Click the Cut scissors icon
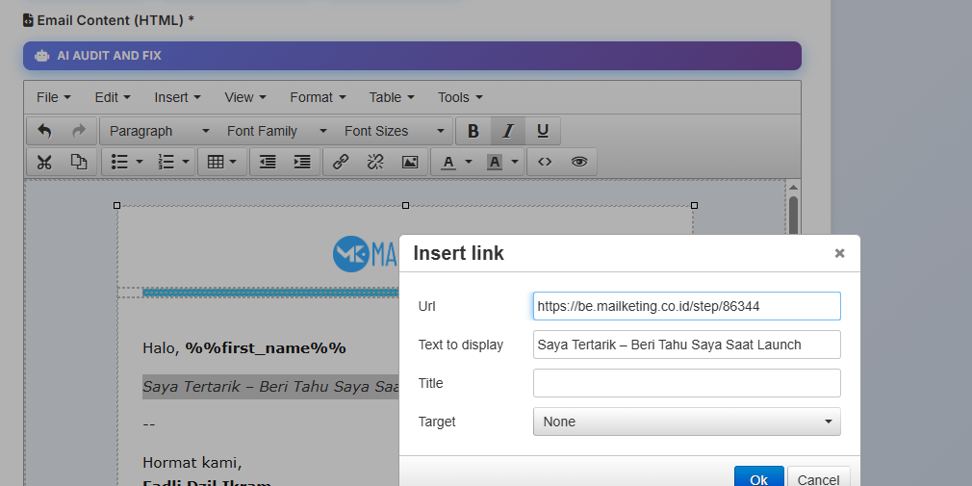 (x=44, y=162)
